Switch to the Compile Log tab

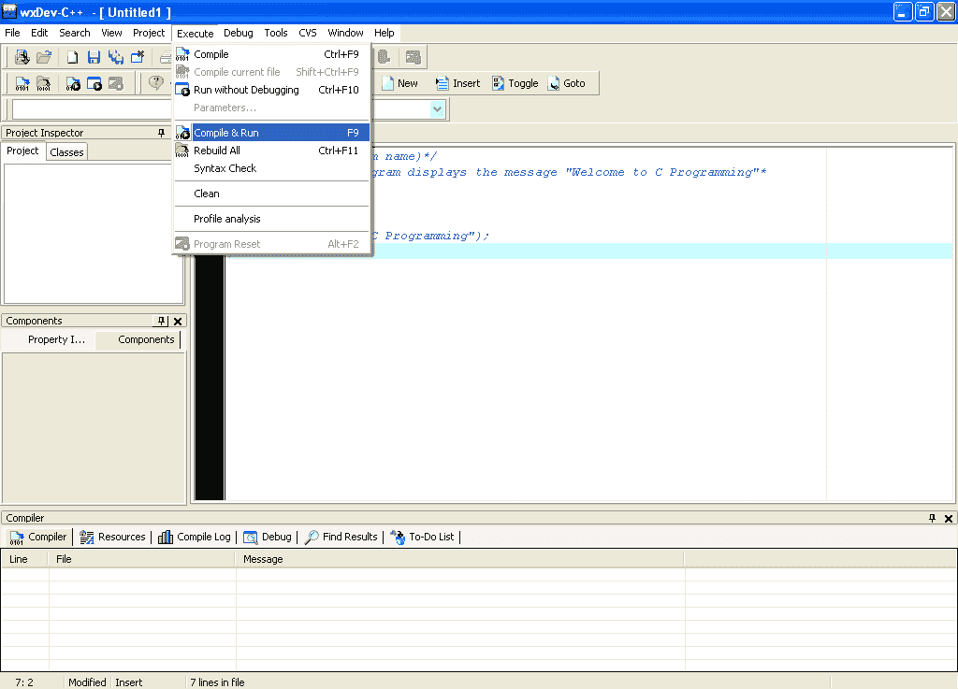click(195, 537)
